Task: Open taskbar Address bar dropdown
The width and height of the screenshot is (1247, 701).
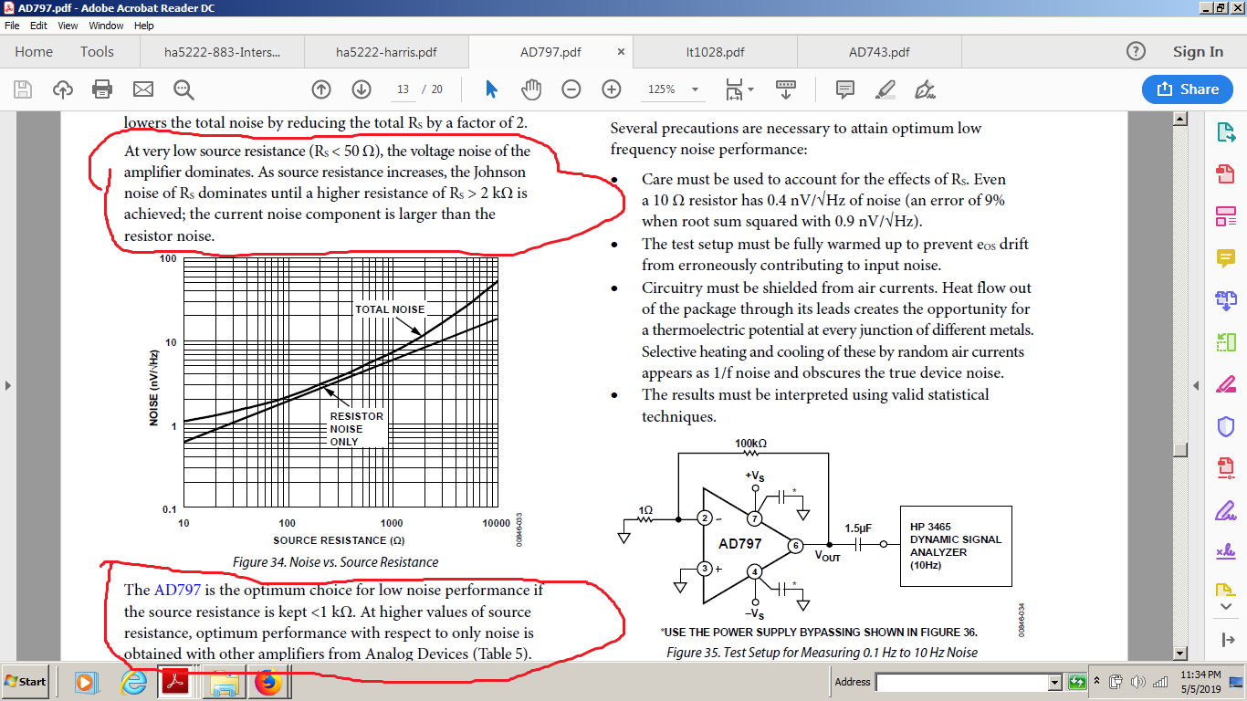Action: 1054,682
